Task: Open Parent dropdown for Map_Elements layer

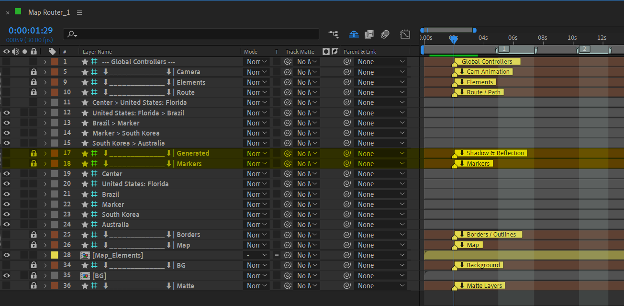Action: point(381,255)
